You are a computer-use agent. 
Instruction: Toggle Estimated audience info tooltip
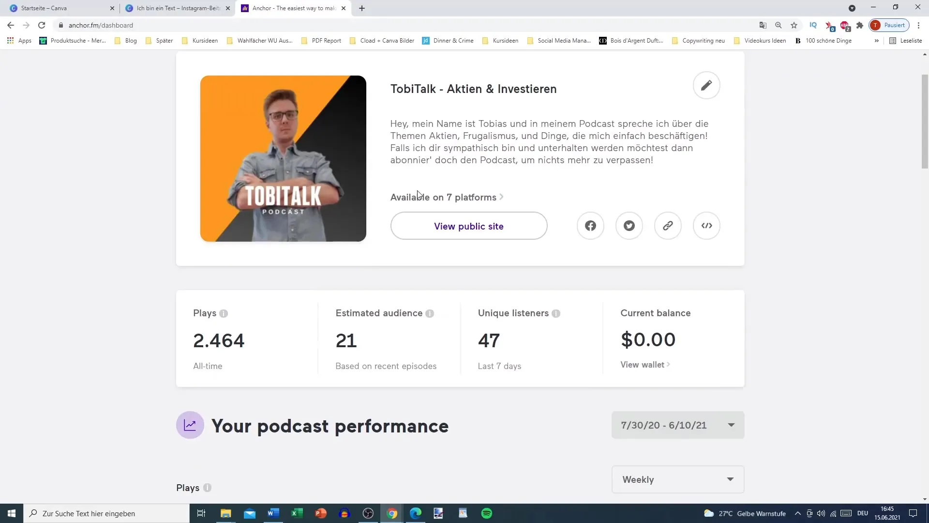(x=430, y=313)
